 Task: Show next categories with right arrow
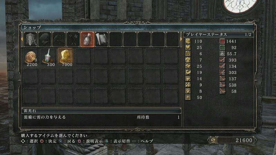point(181,39)
